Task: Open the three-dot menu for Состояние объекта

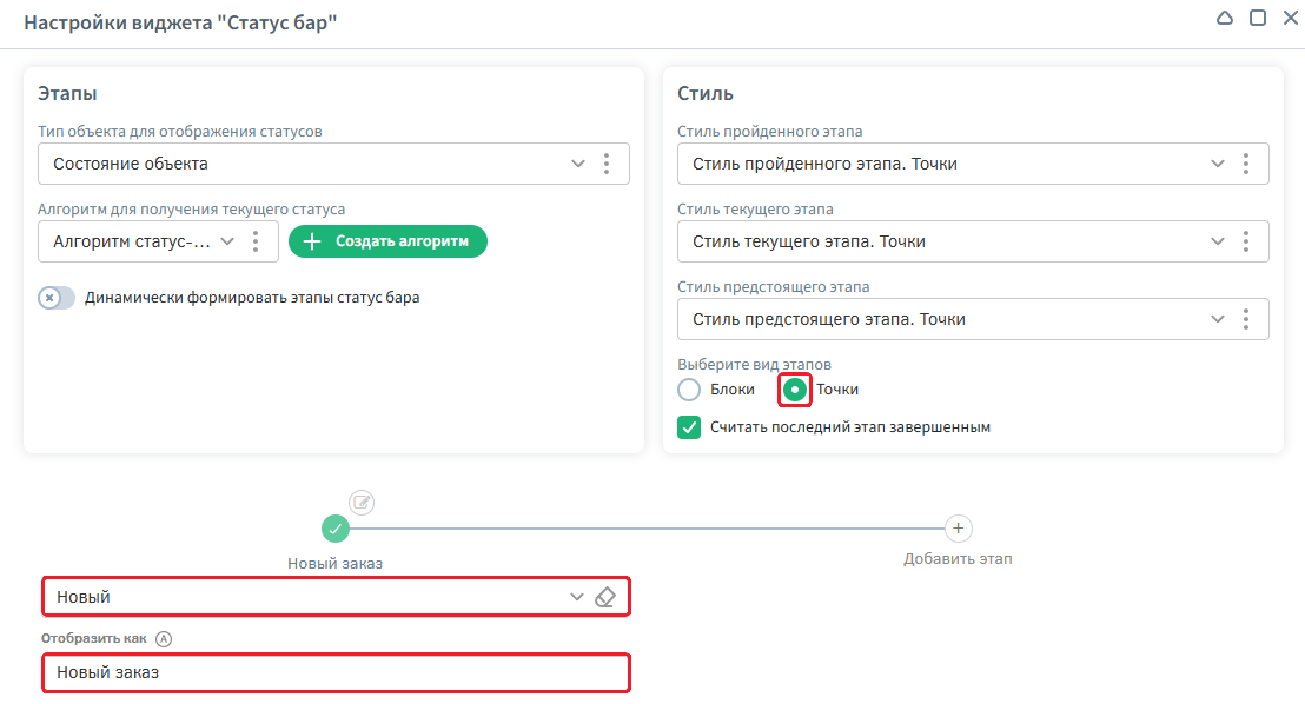Action: pos(607,164)
